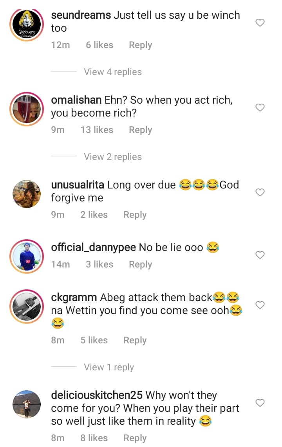Tap ckgramm's profile picture
The image size is (282, 447).
coord(27,307)
